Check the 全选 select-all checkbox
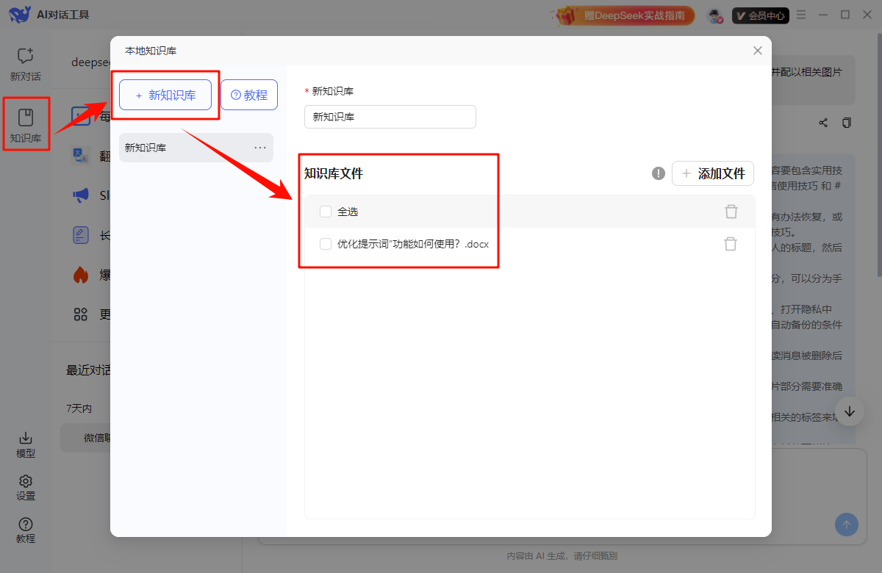The image size is (882, 573). pyautogui.click(x=325, y=211)
